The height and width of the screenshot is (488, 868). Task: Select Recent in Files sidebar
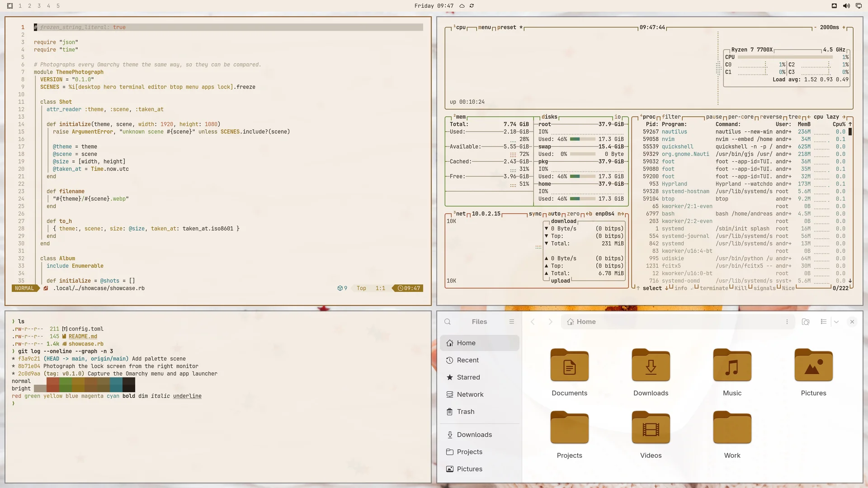(x=480, y=360)
